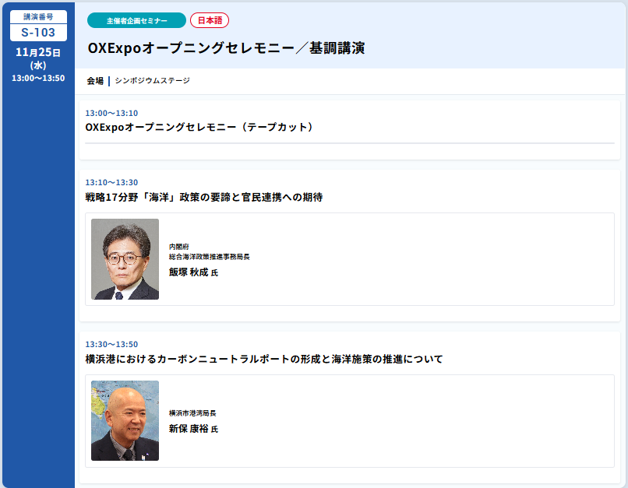The height and width of the screenshot is (488, 628).
Task: Click the 講演番号 label
Action: [38, 17]
